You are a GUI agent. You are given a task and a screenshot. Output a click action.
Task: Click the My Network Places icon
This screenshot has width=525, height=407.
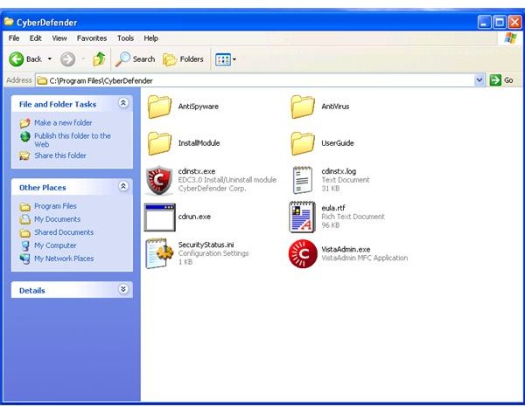[x=24, y=259]
